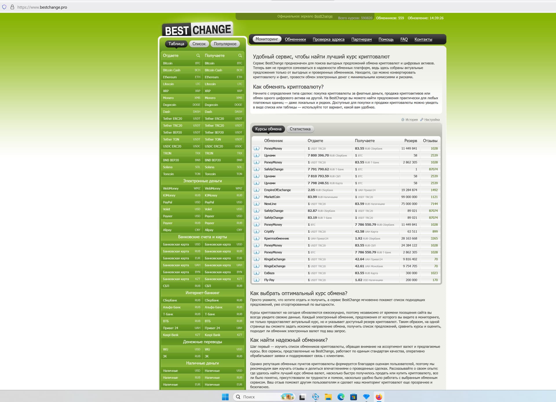556x402 pixels.
Task: Open the Проверка адреса menu item
Action: tap(328, 39)
